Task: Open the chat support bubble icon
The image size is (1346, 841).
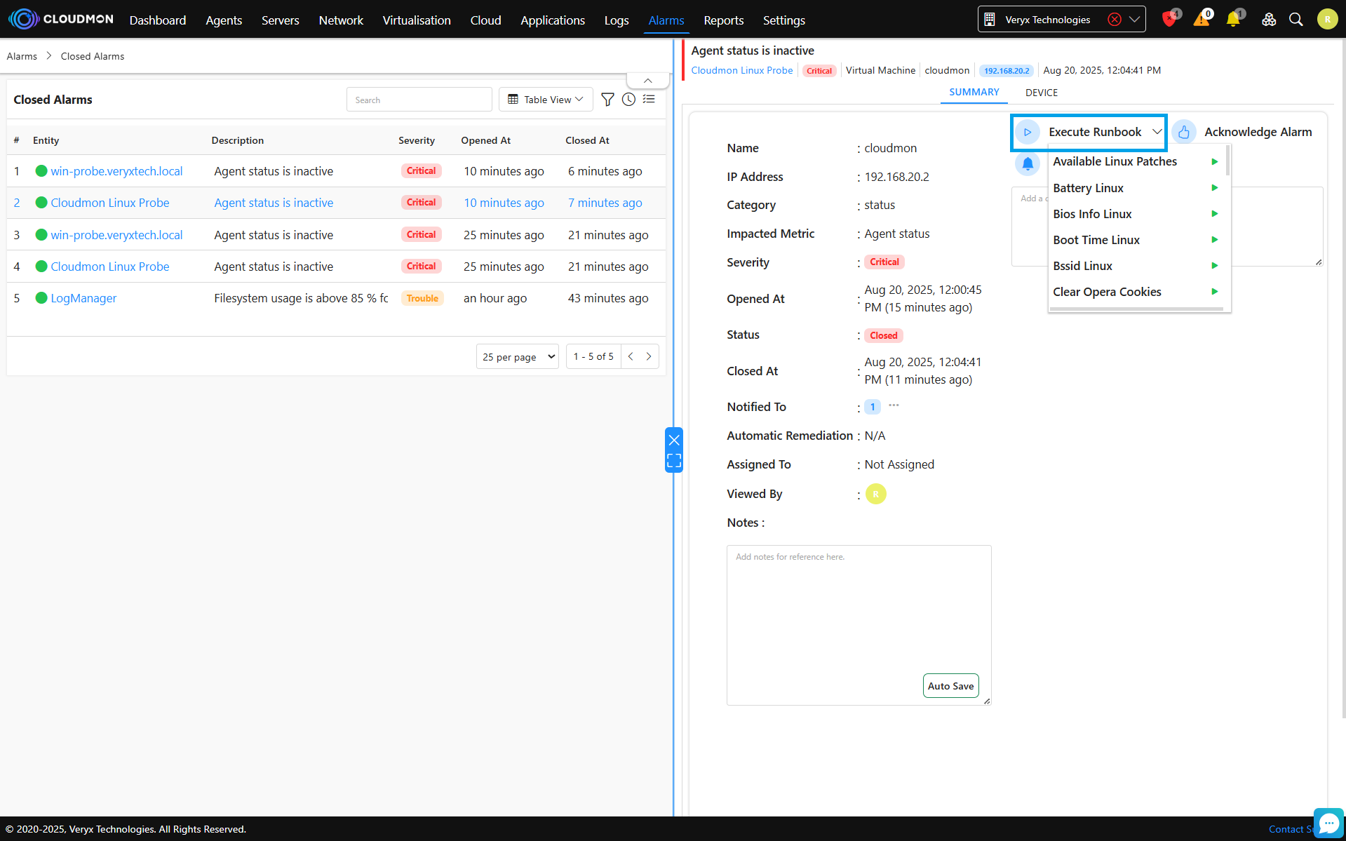Action: pyautogui.click(x=1328, y=823)
